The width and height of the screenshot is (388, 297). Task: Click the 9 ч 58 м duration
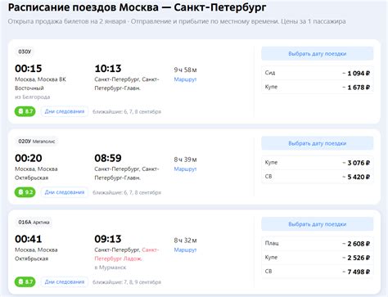pyautogui.click(x=185, y=70)
